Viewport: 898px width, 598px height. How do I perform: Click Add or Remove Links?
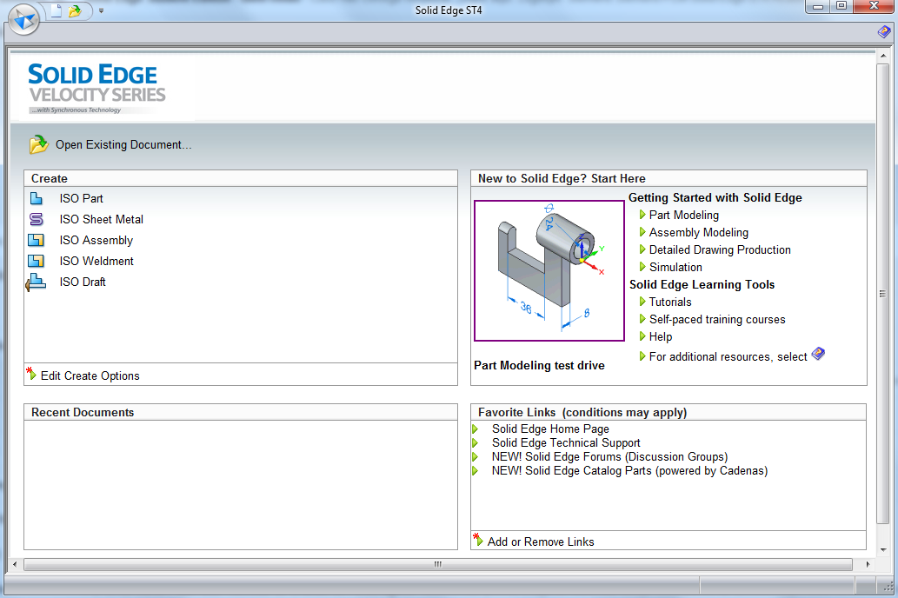(540, 542)
